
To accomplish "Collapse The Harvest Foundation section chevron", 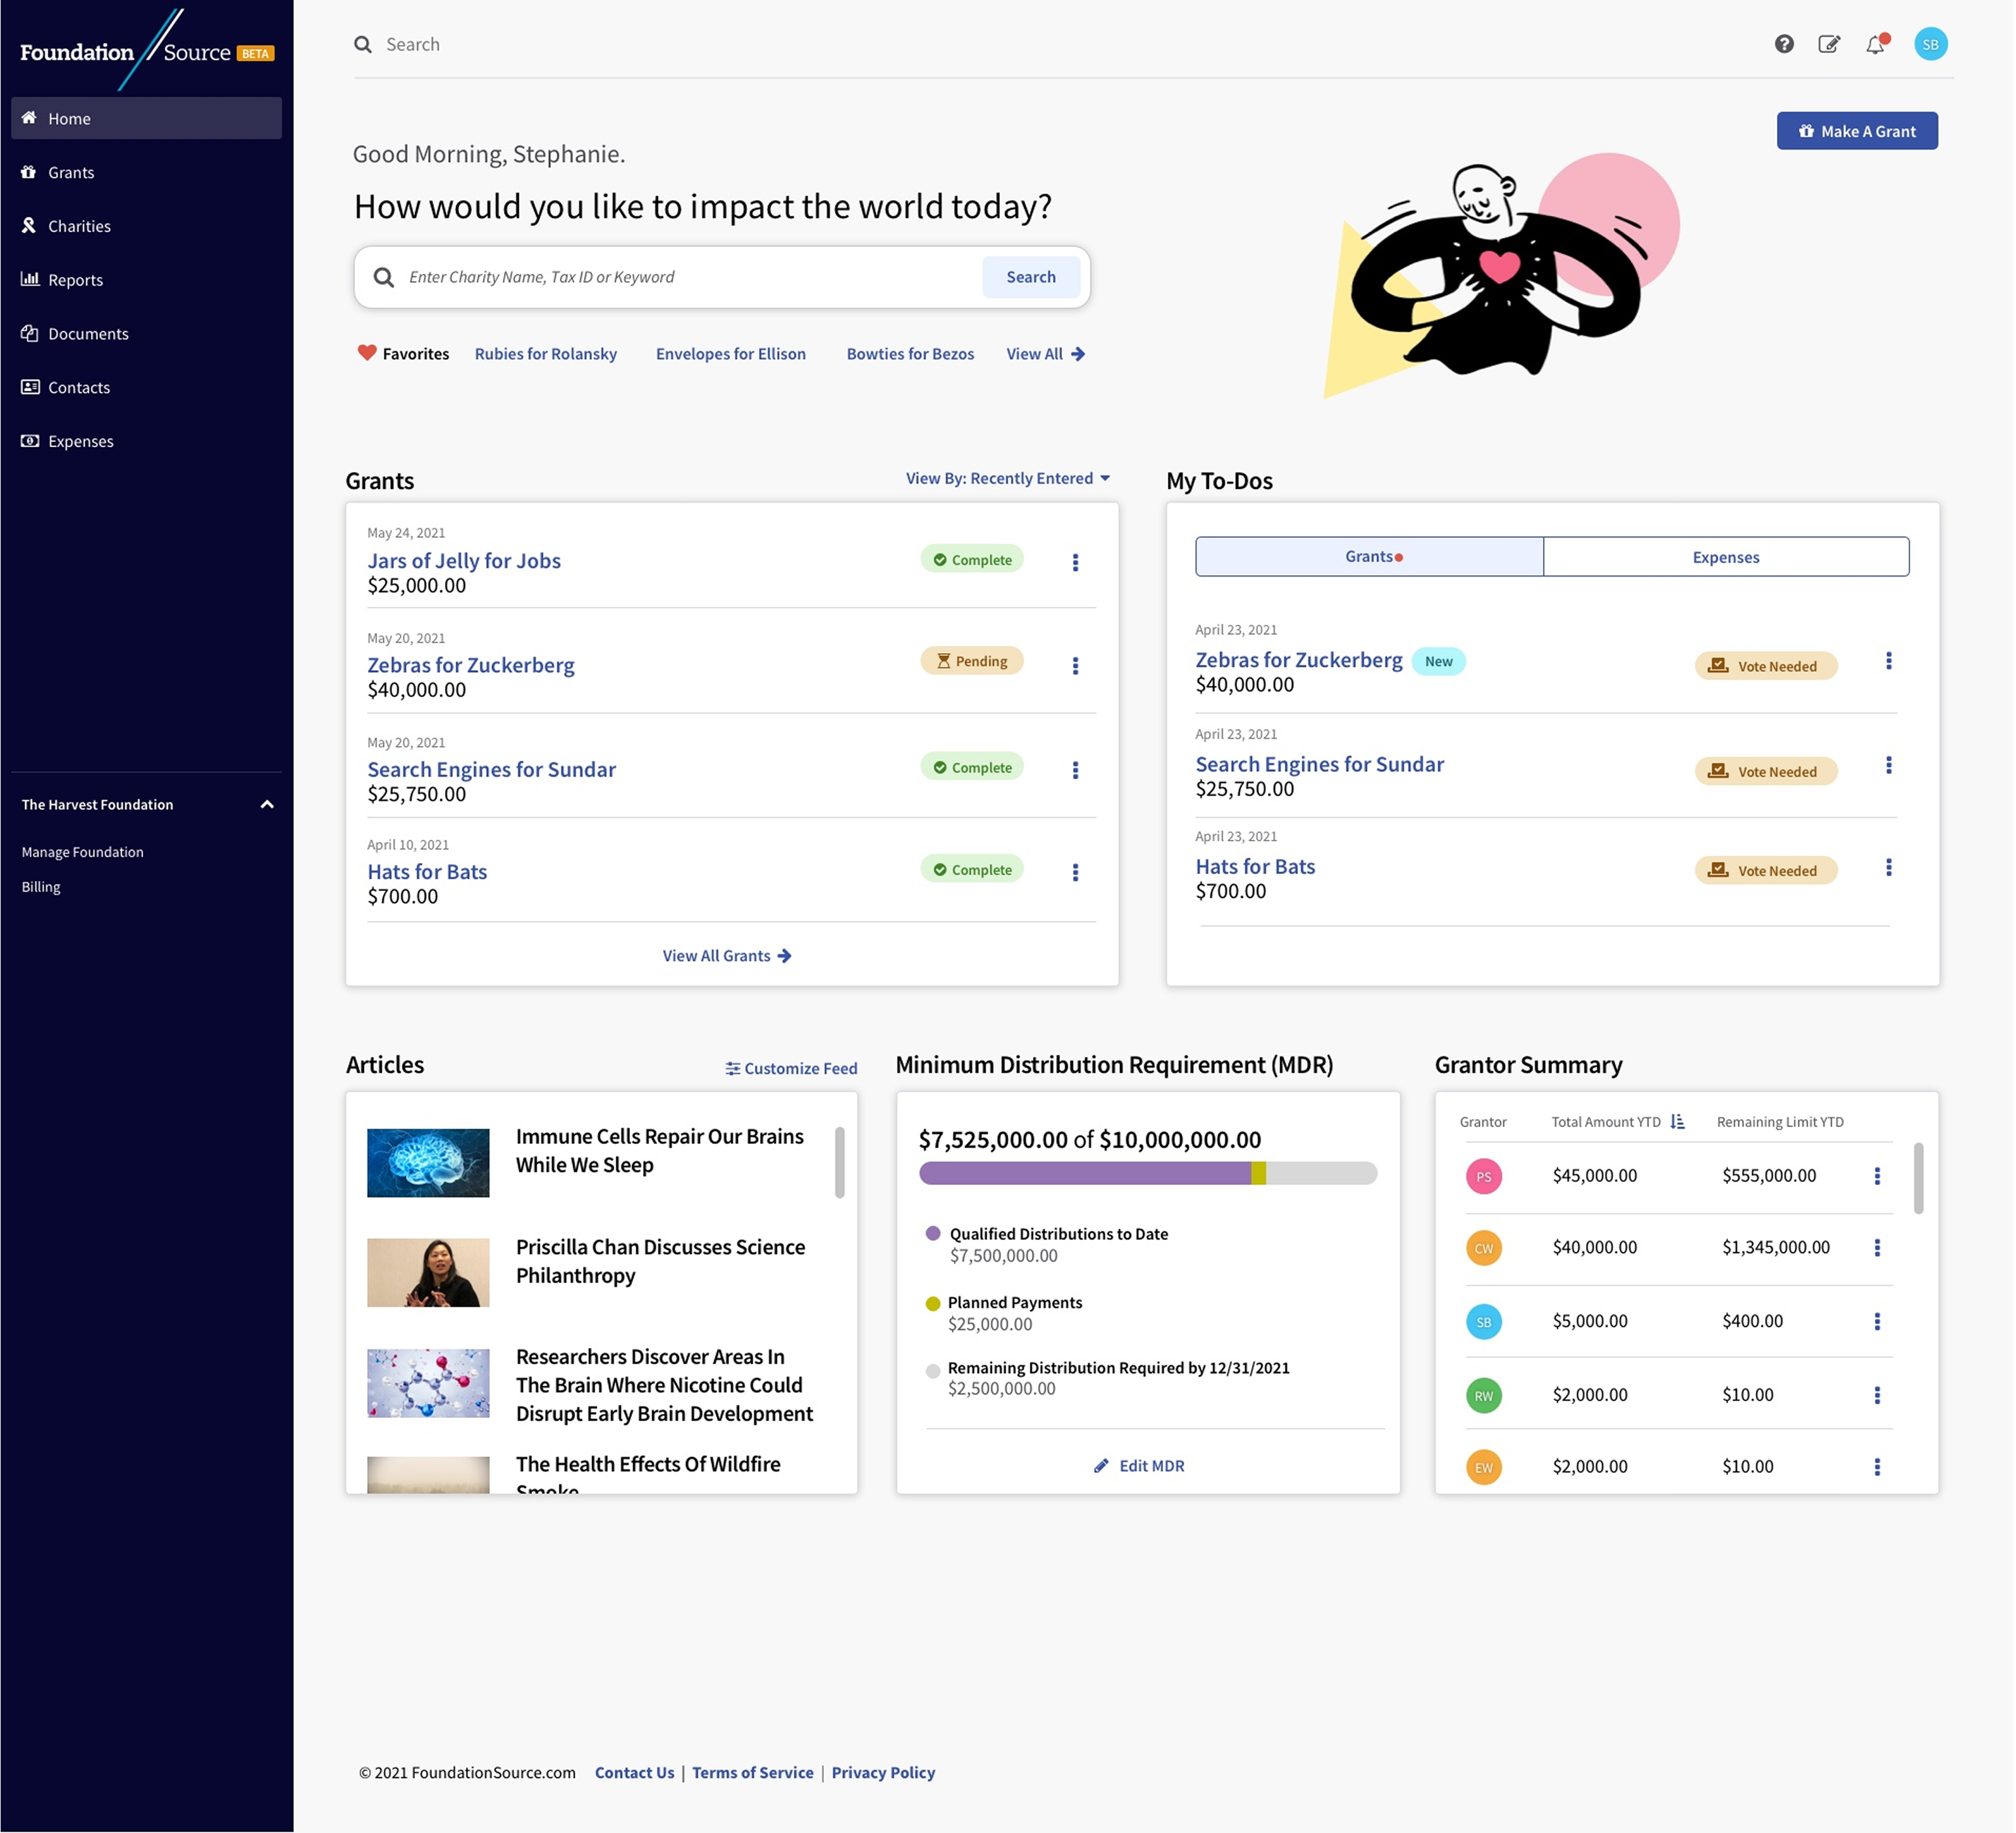I will pos(267,805).
